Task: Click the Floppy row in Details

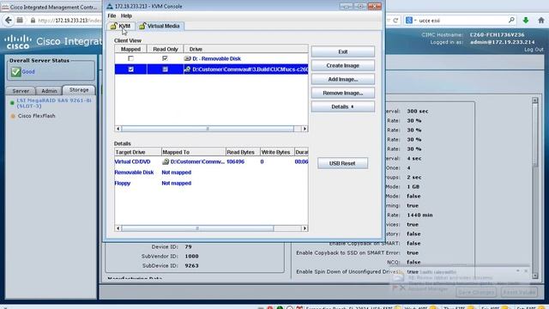Action: tap(211, 183)
